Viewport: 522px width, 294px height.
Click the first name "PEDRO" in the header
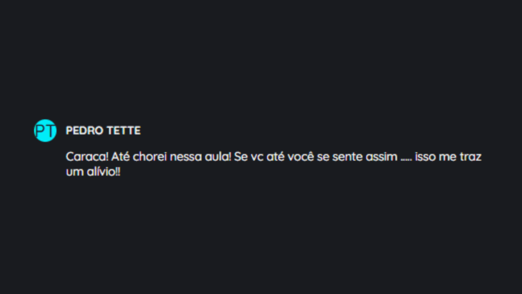(84, 131)
